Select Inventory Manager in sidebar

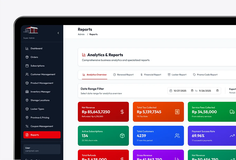(42, 92)
